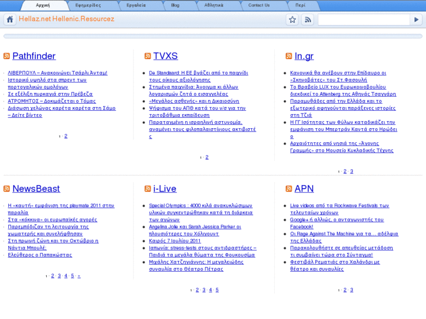Screen dimensions: 426x319
Task: Open the NewsBeast feed heading
Action: click(36, 188)
